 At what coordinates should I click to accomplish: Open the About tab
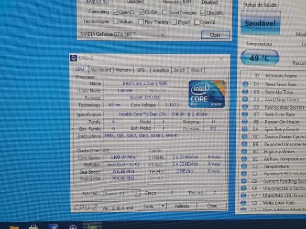[x=196, y=70]
